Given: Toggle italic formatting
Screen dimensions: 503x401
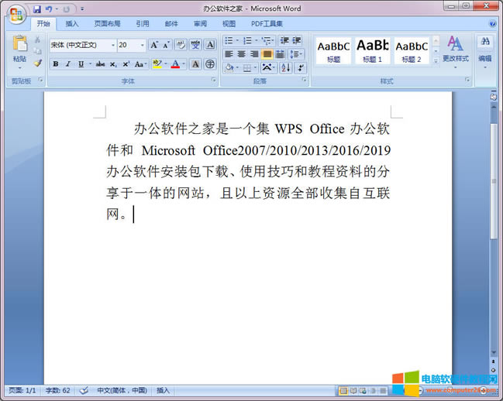Looking at the screenshot, I should coord(68,64).
